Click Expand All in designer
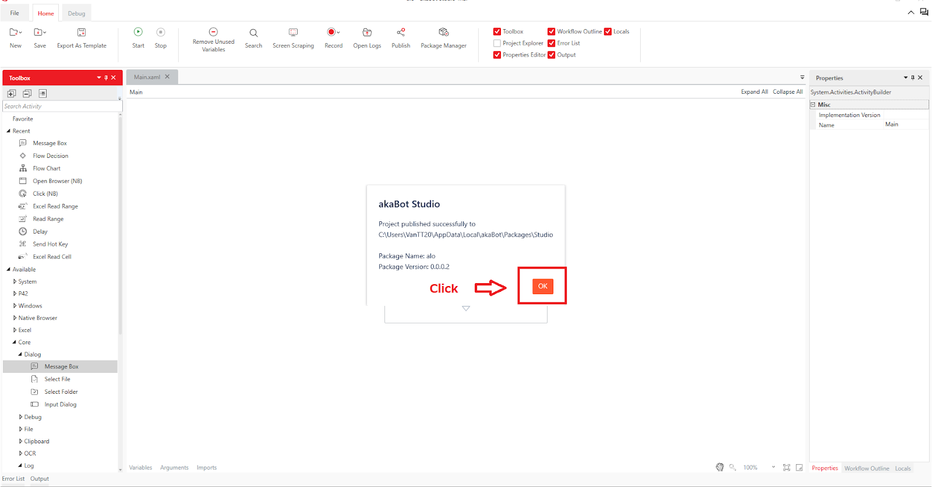 [x=754, y=92]
